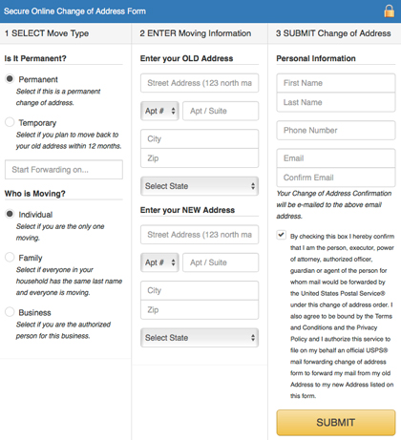The height and width of the screenshot is (440, 401).
Task: Choose the Temporary move radio button
Action: (x=10, y=122)
